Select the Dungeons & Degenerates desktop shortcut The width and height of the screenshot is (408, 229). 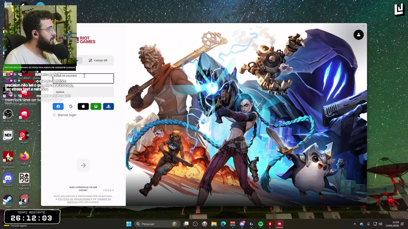[x=24, y=181]
